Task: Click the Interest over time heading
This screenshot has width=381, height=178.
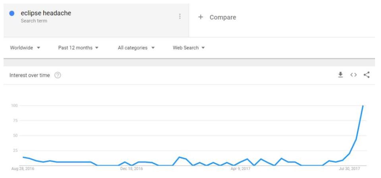Action: [x=30, y=75]
